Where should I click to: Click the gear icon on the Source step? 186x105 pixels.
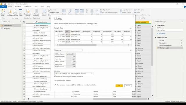[181, 41]
